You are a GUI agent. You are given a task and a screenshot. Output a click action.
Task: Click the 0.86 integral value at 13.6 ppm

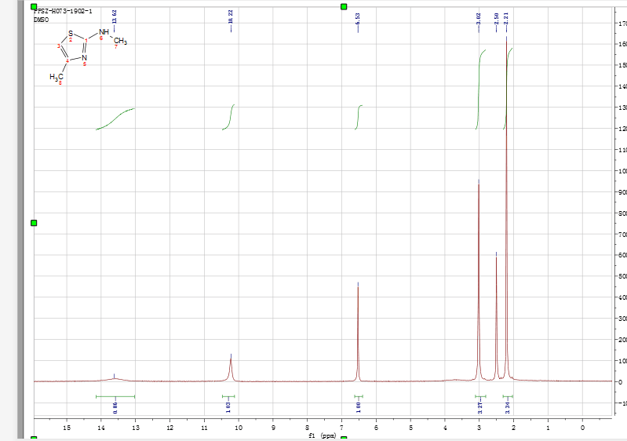pyautogui.click(x=115, y=406)
